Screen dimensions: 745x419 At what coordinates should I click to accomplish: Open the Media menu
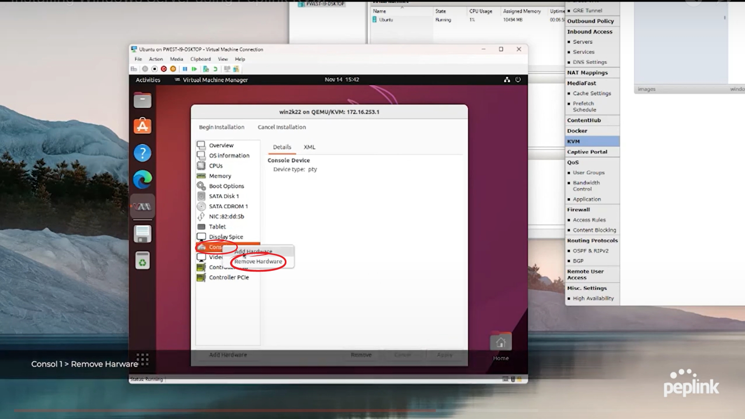coord(176,59)
